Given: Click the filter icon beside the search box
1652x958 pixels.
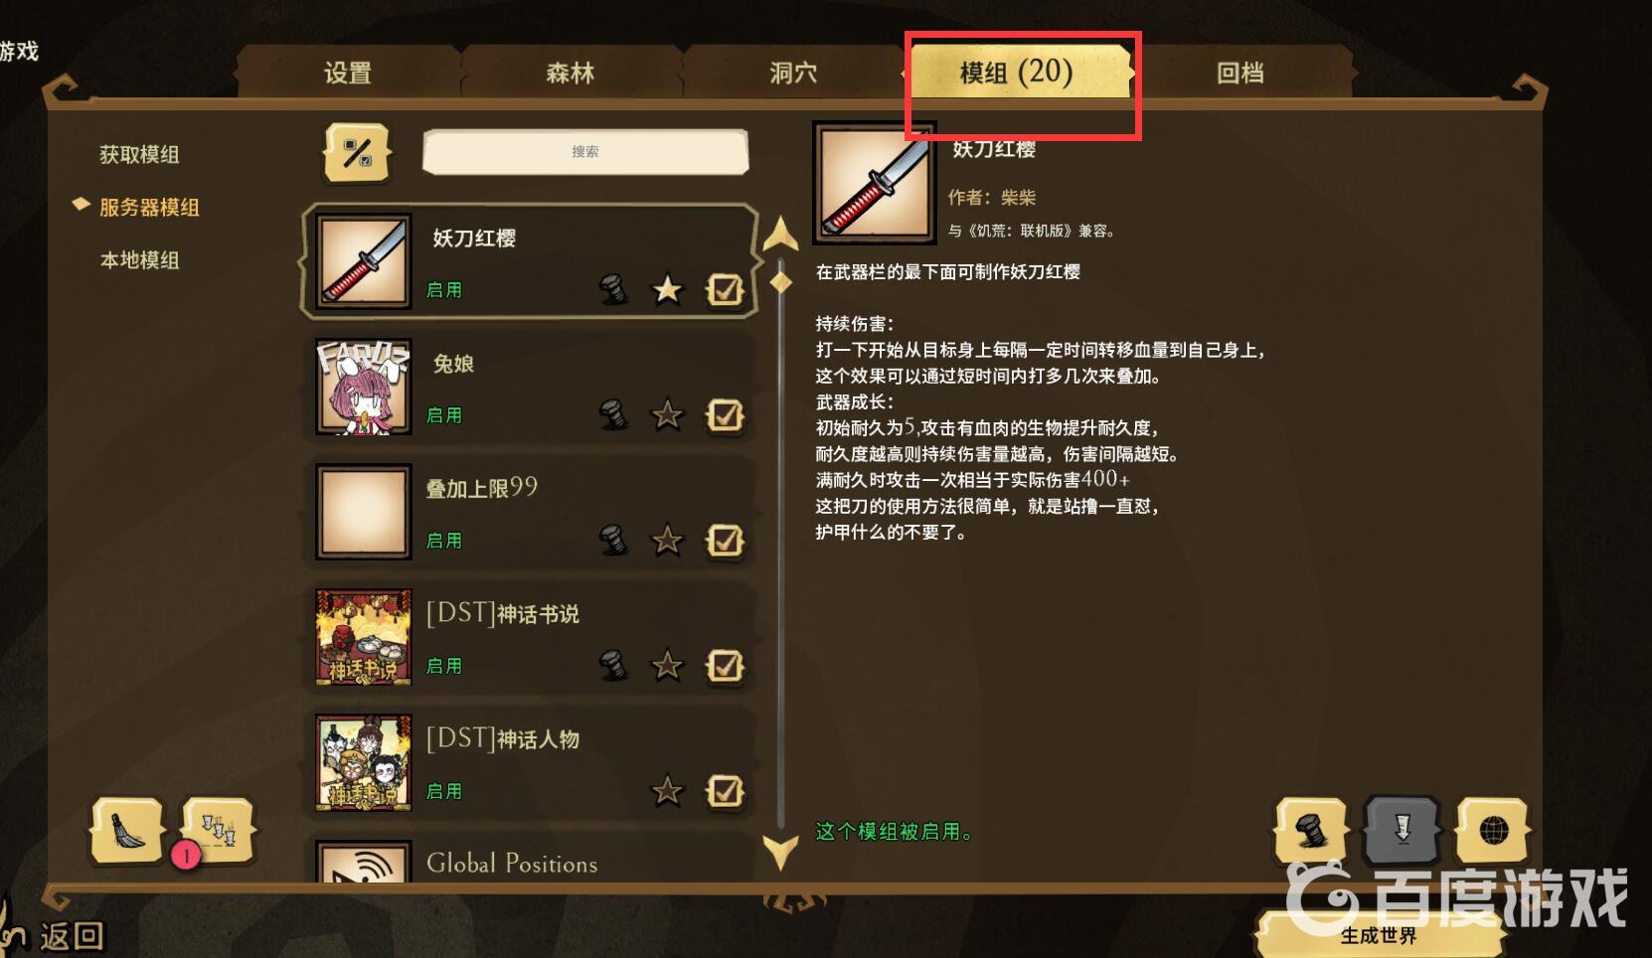Looking at the screenshot, I should [358, 153].
